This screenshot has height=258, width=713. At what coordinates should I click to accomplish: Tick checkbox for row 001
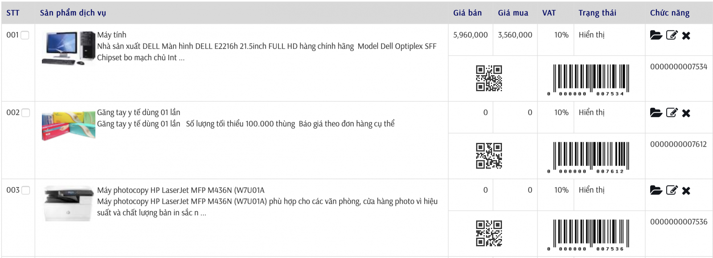coord(25,35)
